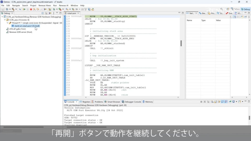Screen dimensions: 251x141
Task: Click Collapse All in Variables view
Action: pos(238,17)
